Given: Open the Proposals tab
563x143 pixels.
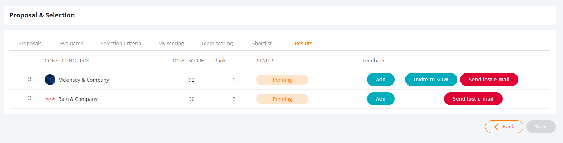Looking at the screenshot, I should (30, 44).
